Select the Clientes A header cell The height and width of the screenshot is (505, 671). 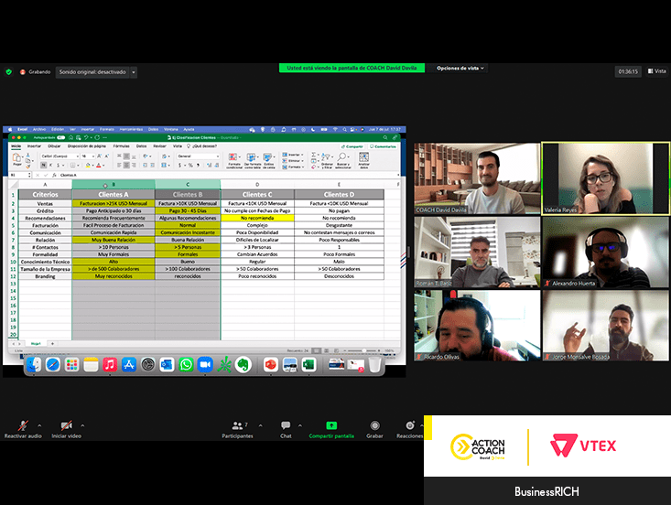coord(113,194)
